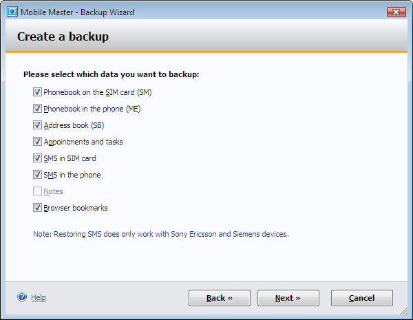Disable Appointments and tasks backup option

coord(37,142)
